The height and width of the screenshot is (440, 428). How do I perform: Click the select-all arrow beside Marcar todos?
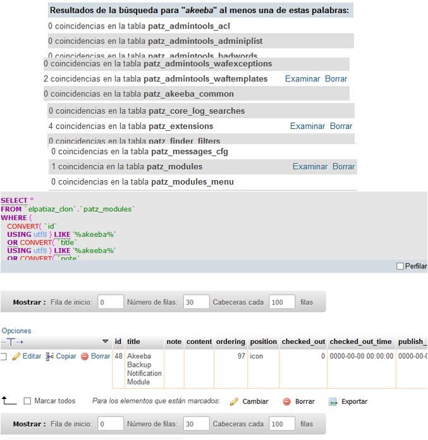[8, 400]
